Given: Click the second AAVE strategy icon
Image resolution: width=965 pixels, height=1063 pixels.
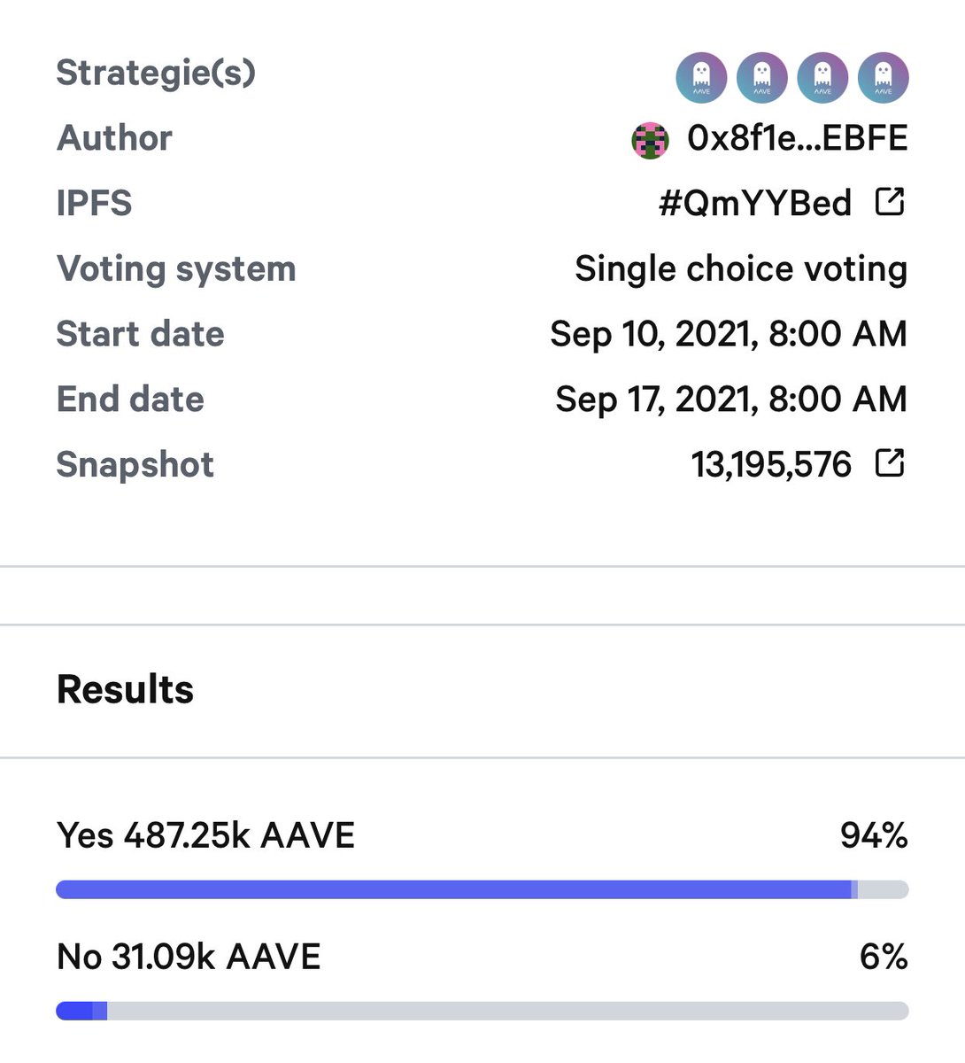Looking at the screenshot, I should [x=761, y=78].
